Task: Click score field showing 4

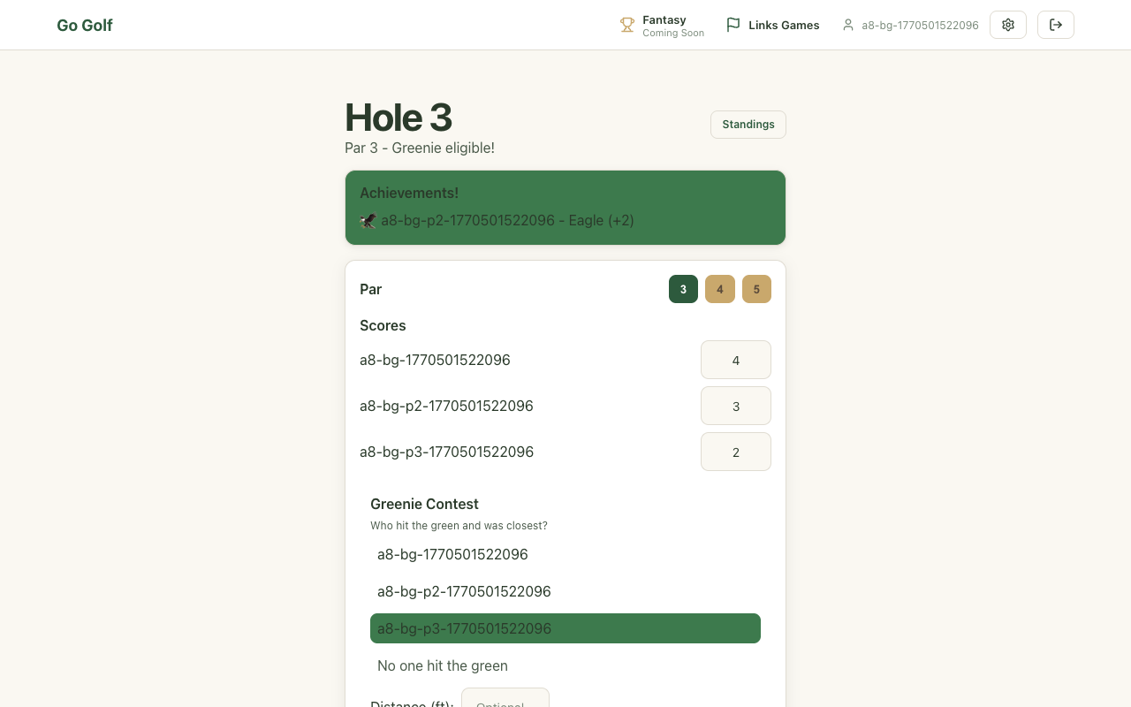Action: coord(735,360)
